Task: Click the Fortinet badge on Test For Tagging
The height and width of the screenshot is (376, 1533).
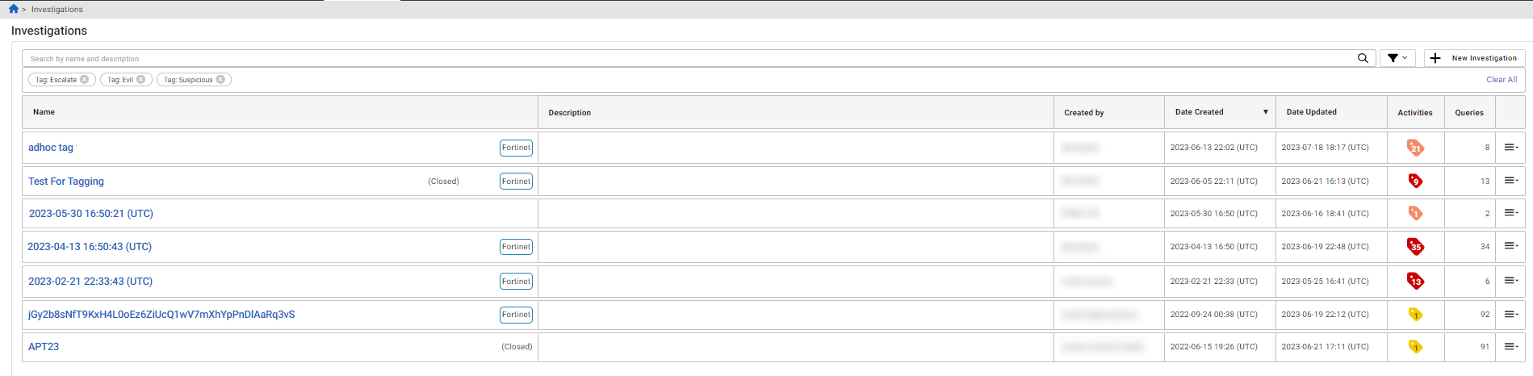Action: 516,182
